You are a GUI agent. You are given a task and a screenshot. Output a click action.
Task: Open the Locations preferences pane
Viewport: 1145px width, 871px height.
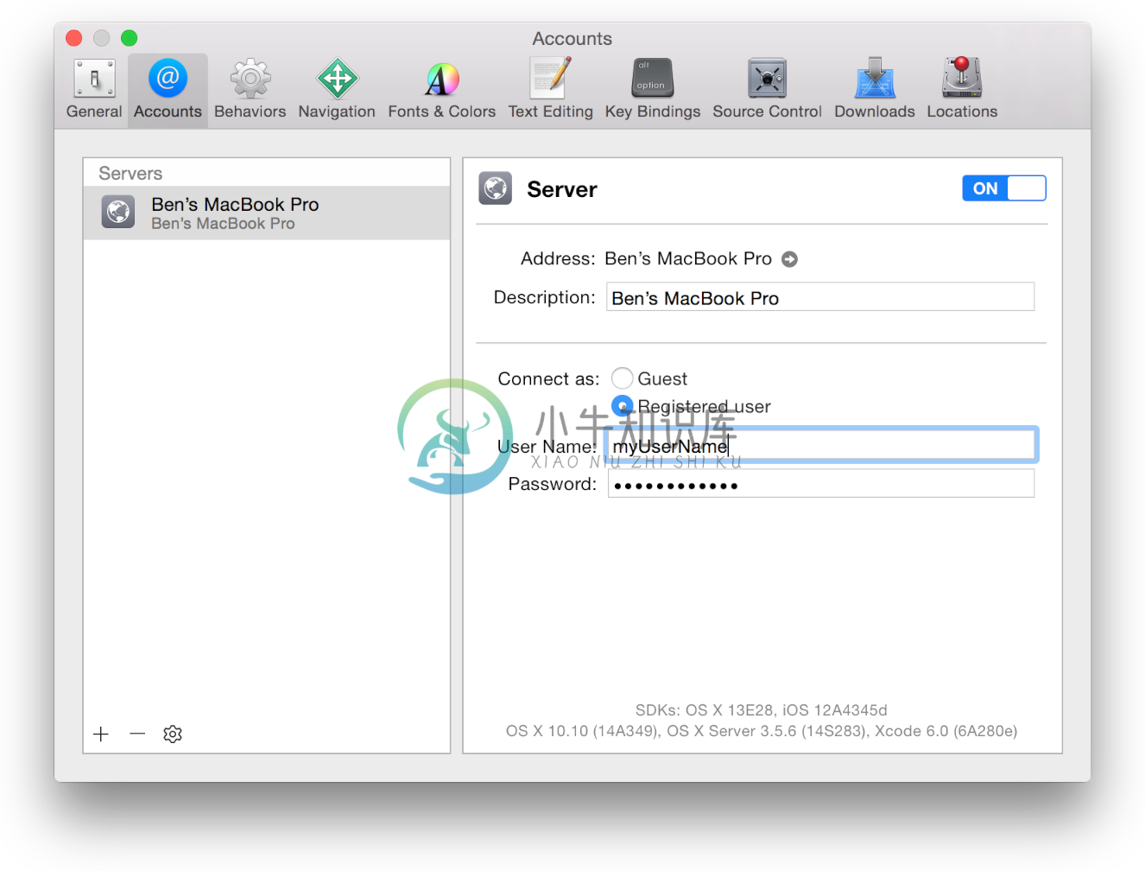click(x=962, y=89)
